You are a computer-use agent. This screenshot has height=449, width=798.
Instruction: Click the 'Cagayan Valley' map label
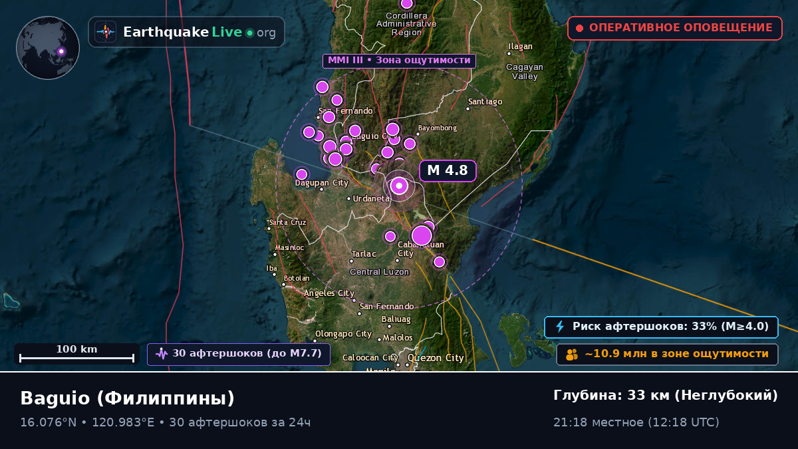[x=525, y=72]
